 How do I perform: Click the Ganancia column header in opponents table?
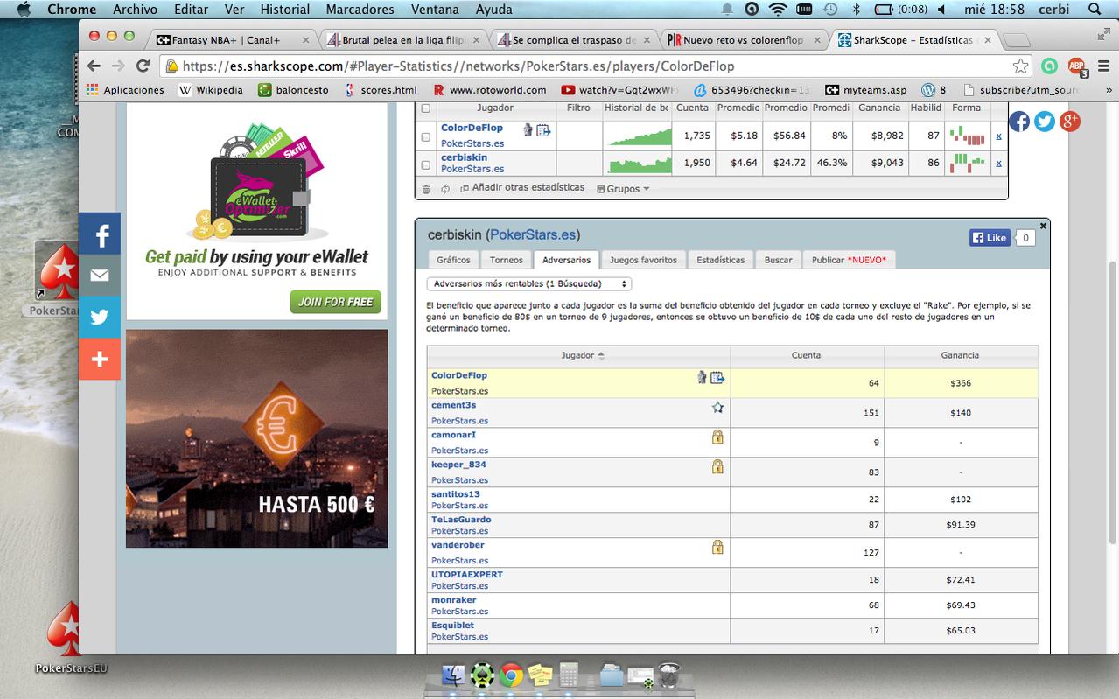pyautogui.click(x=961, y=355)
